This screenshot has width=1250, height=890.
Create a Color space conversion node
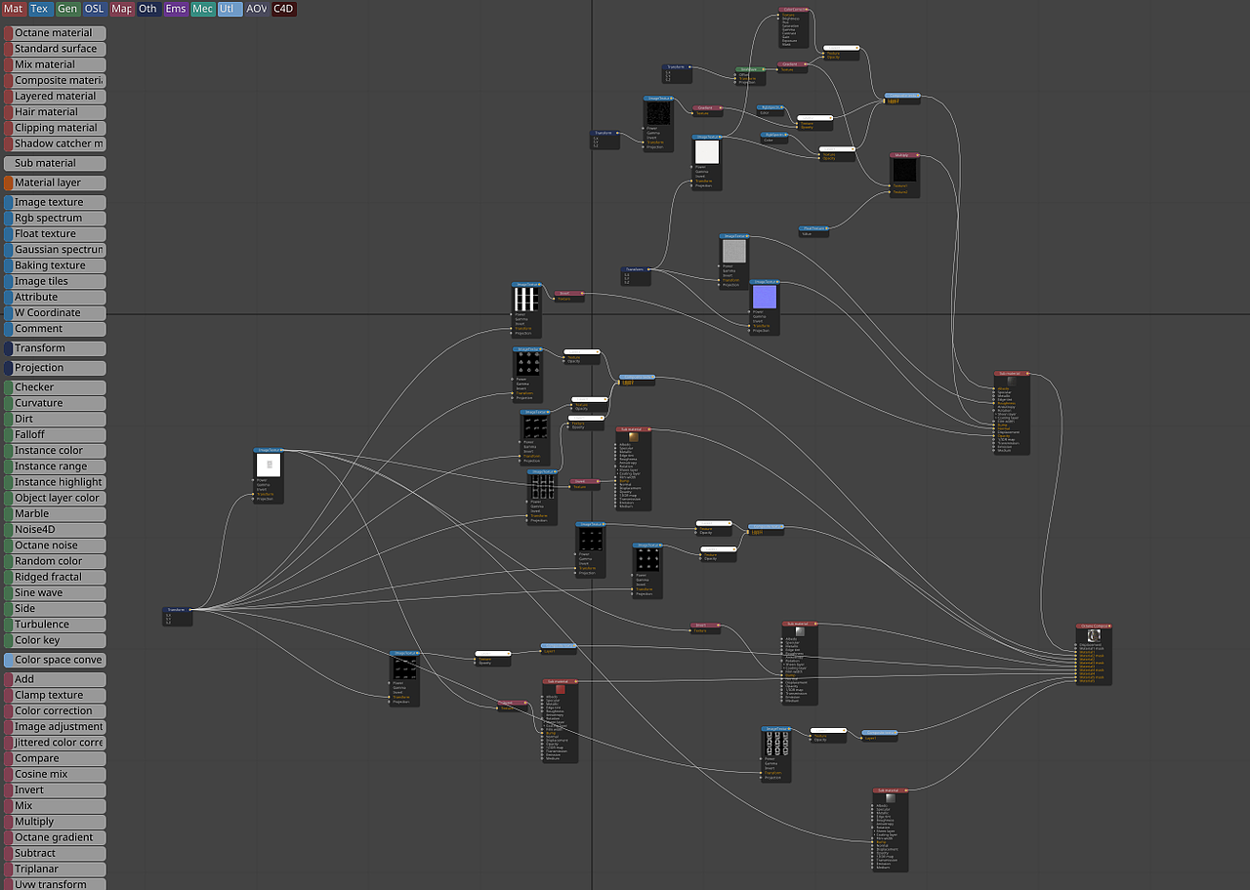pos(55,660)
